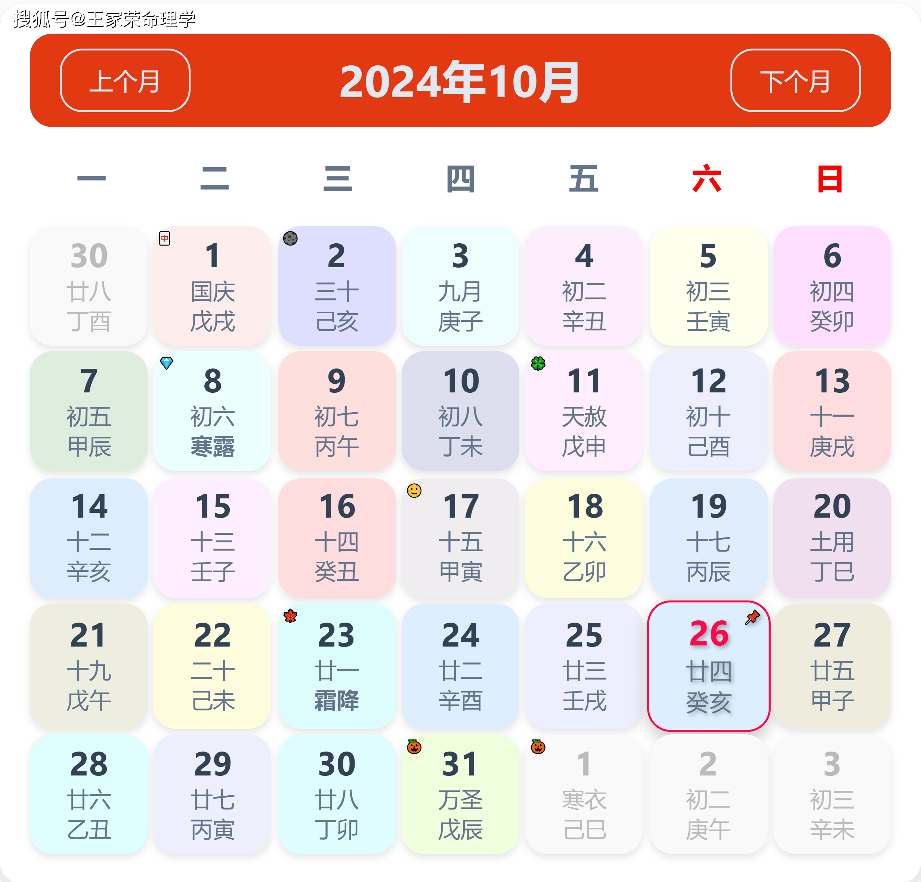Select the date 15 十三 壬子

click(212, 538)
